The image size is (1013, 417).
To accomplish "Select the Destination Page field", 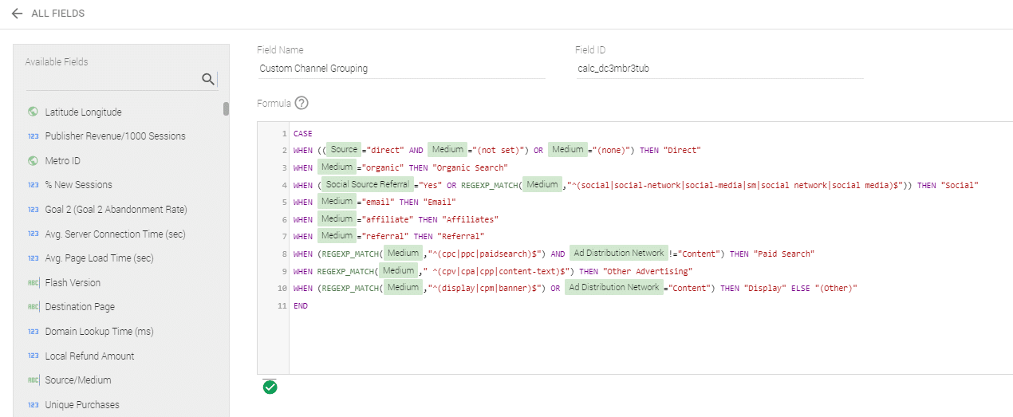I will click(80, 307).
